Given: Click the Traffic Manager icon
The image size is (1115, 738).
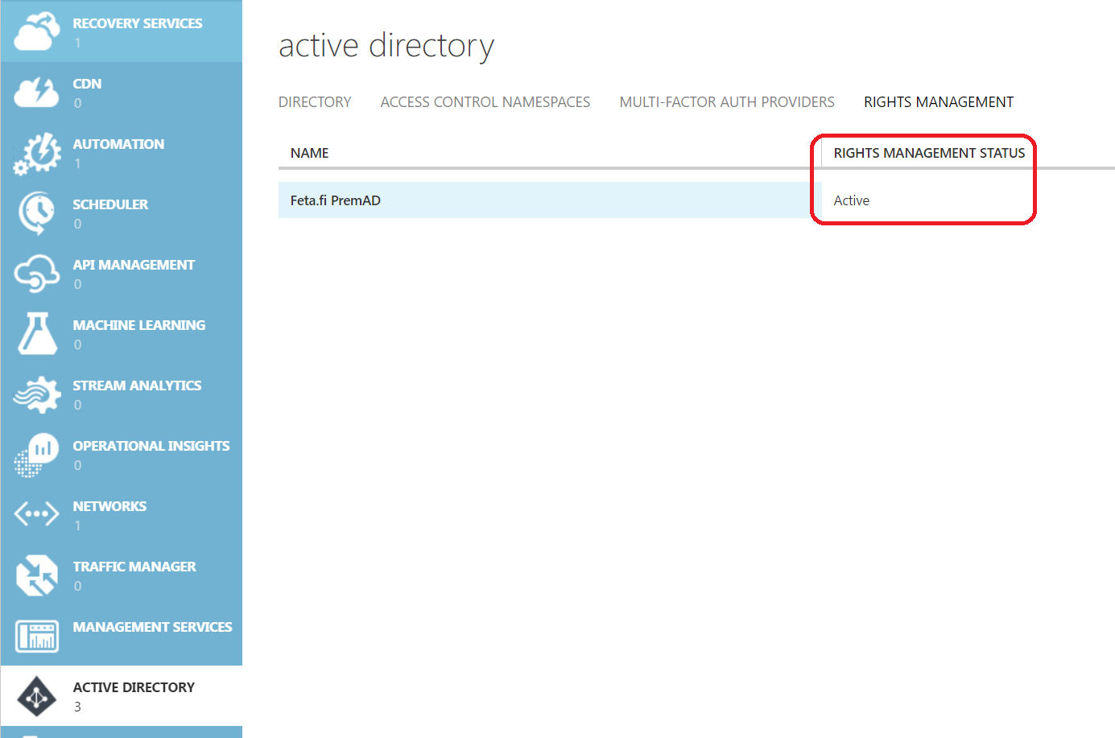Looking at the screenshot, I should [x=37, y=575].
